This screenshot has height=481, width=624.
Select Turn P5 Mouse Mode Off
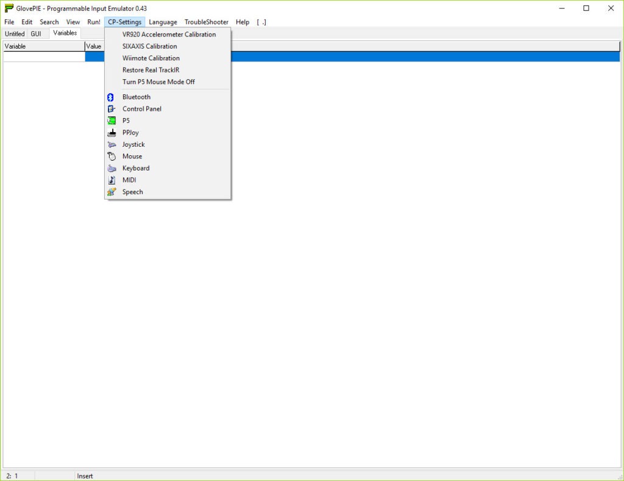[168, 82]
